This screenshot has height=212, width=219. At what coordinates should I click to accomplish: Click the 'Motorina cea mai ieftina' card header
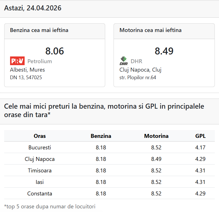(x=150, y=30)
